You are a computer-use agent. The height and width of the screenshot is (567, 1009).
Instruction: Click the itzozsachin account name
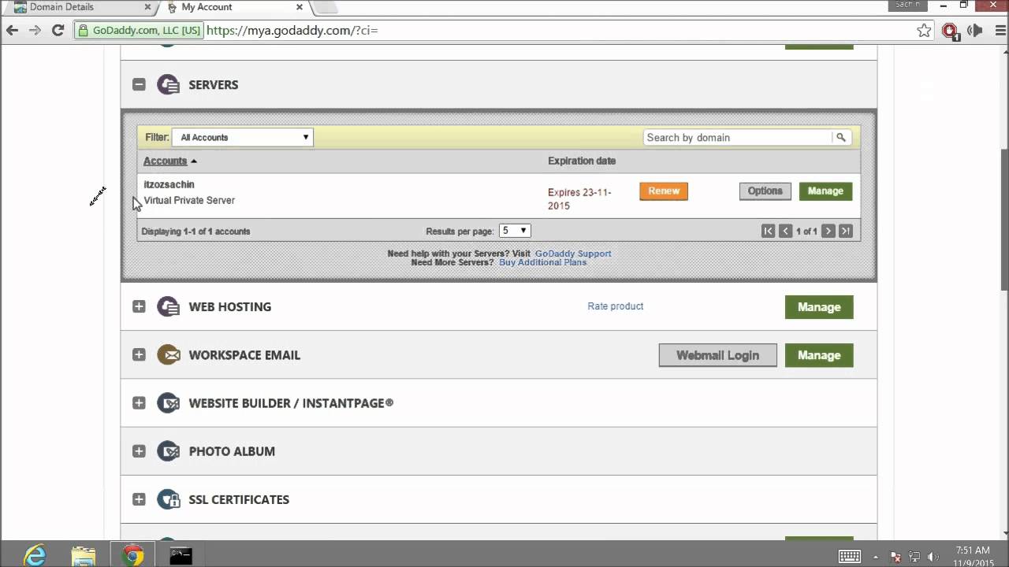[x=169, y=184]
